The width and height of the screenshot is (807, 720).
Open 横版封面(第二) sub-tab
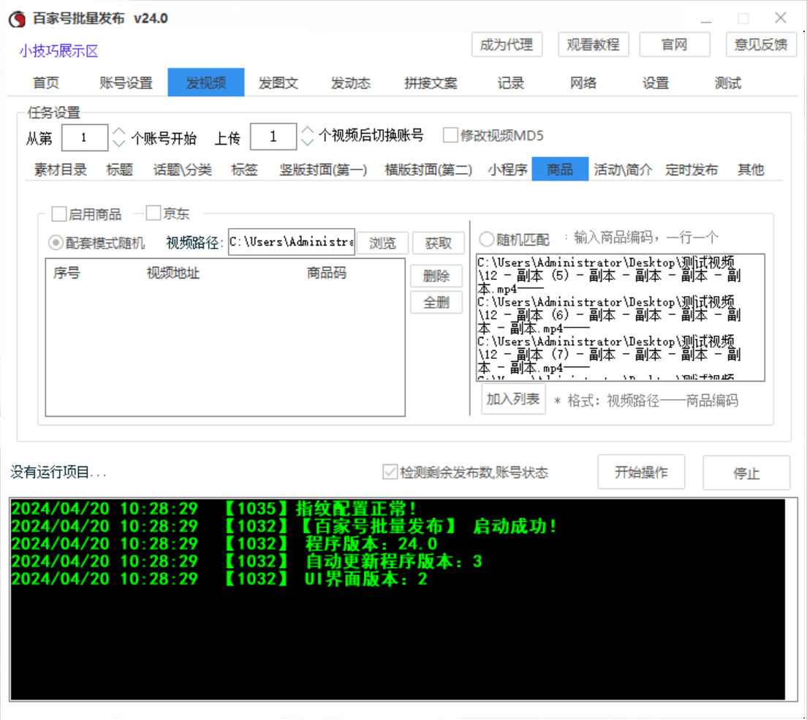pyautogui.click(x=428, y=170)
